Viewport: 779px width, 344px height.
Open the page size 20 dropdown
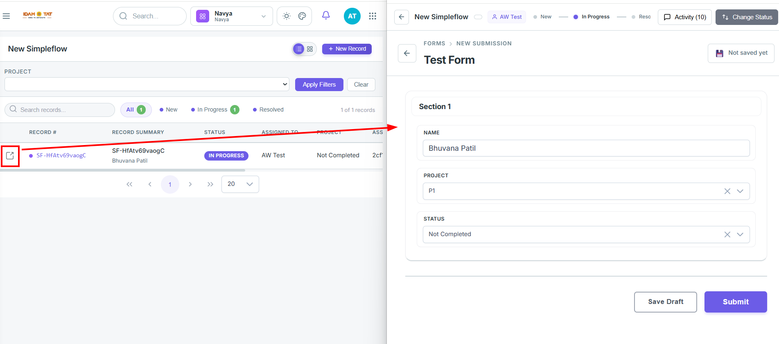[240, 184]
